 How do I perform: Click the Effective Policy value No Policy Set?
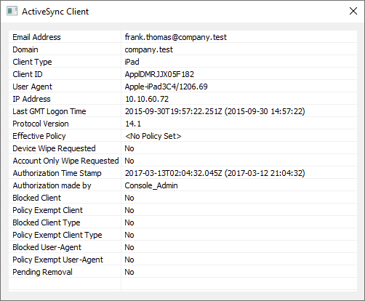tap(153, 136)
